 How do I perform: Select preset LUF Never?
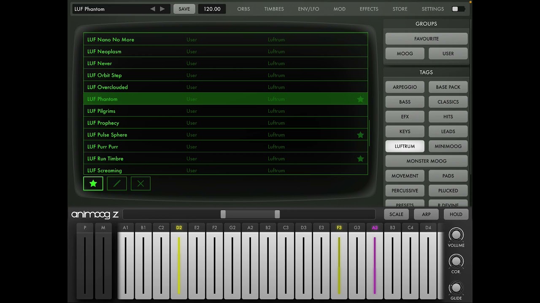(x=226, y=63)
